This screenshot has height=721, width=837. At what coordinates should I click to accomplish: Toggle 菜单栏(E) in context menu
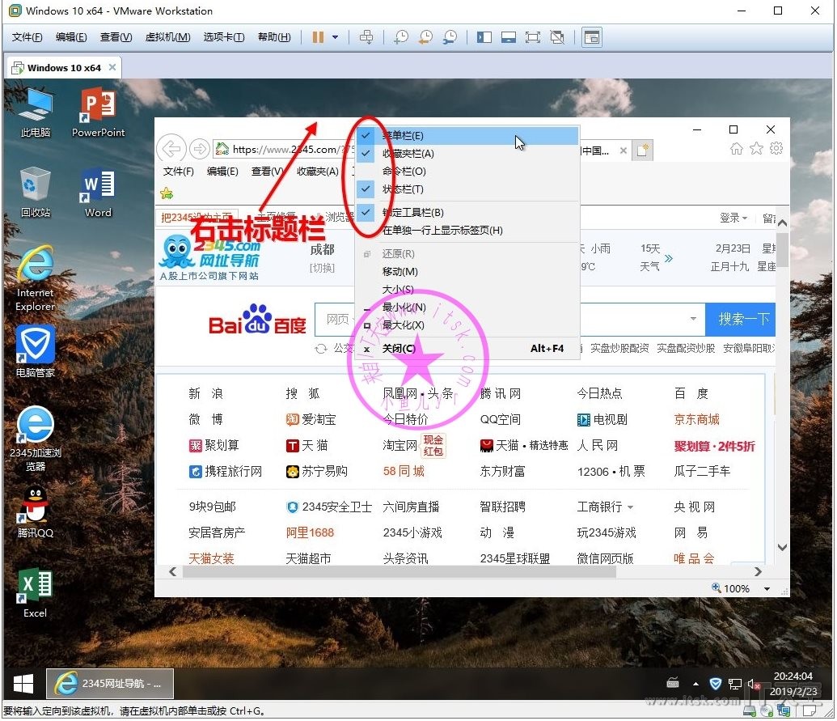(x=467, y=136)
